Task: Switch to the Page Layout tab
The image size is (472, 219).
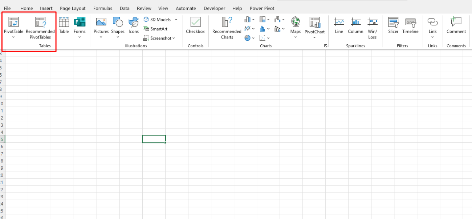Action: [73, 8]
